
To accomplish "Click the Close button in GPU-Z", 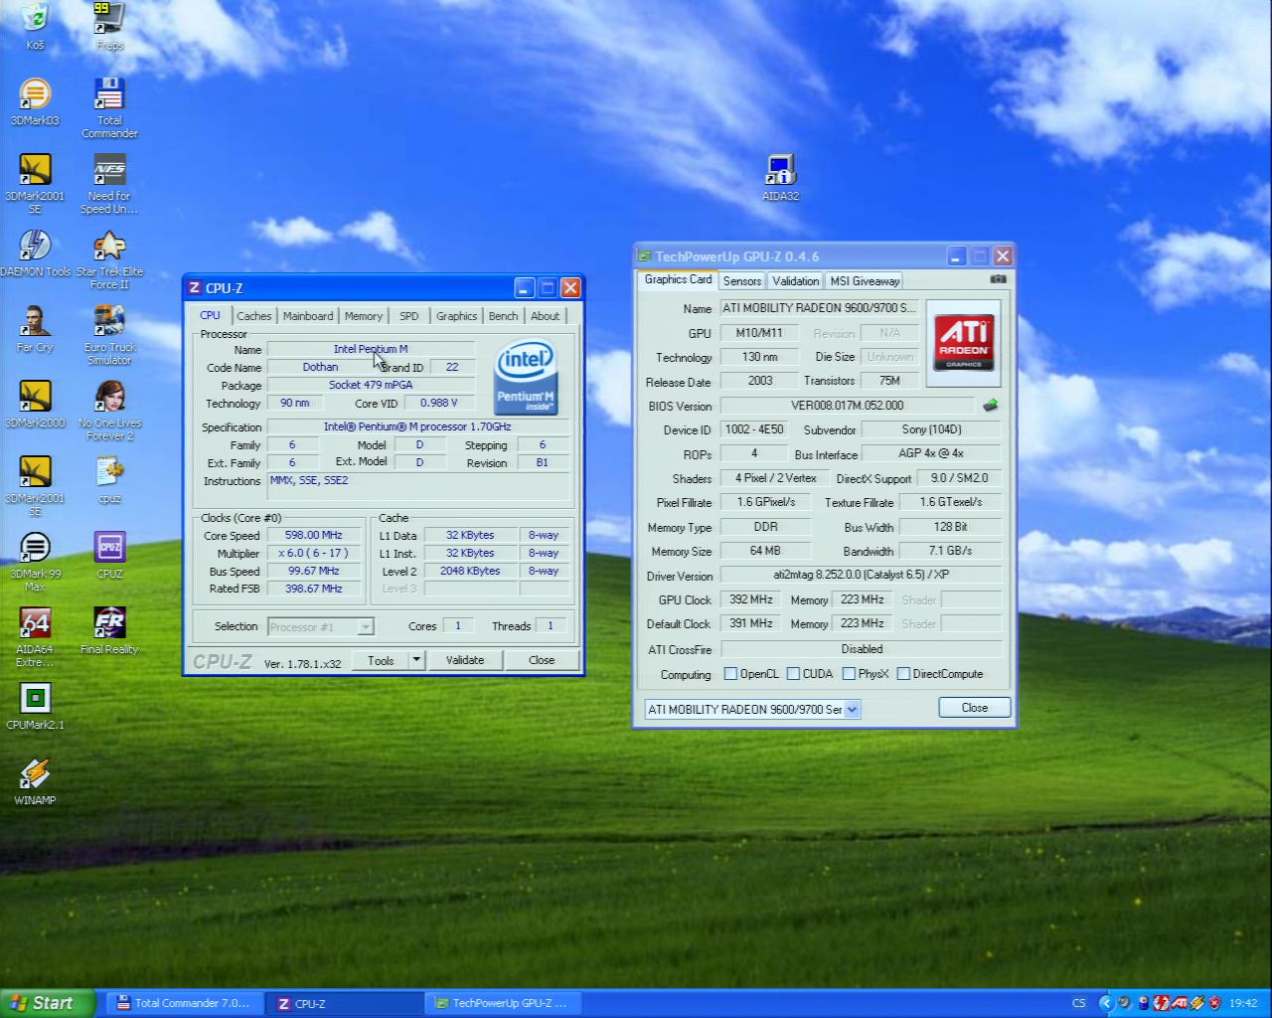I will tap(974, 708).
